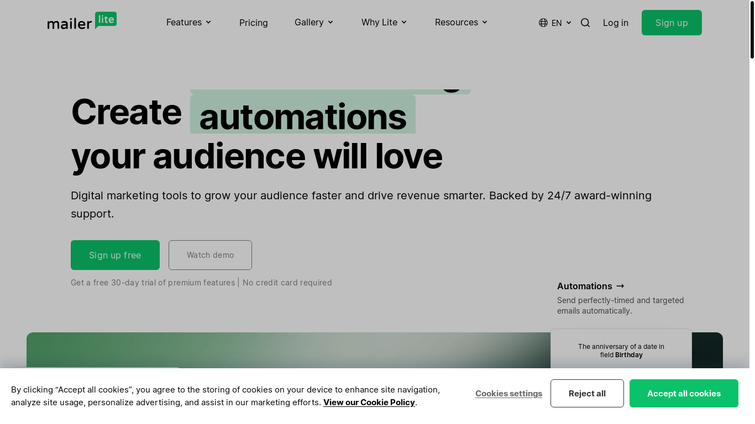Click Log in link
Image resolution: width=755 pixels, height=424 pixels.
pyautogui.click(x=615, y=23)
